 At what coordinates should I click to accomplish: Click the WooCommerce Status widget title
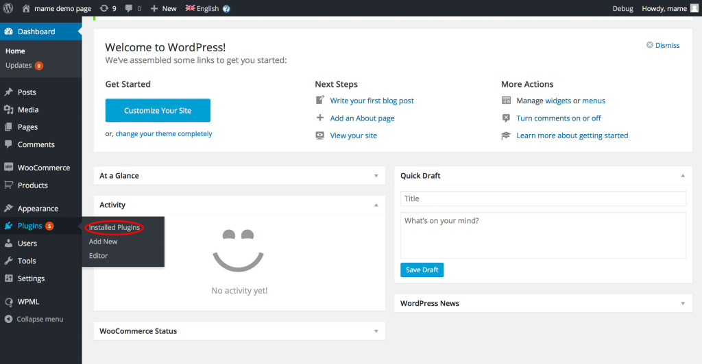[x=138, y=331]
